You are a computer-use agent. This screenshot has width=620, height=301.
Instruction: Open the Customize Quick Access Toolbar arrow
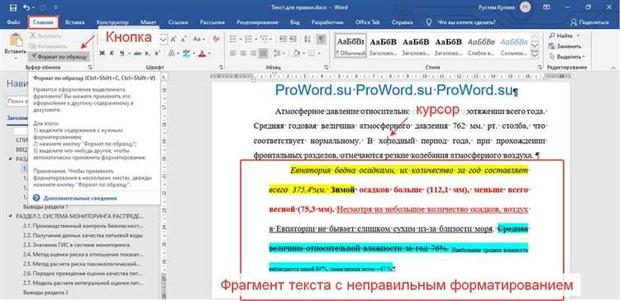pos(55,7)
